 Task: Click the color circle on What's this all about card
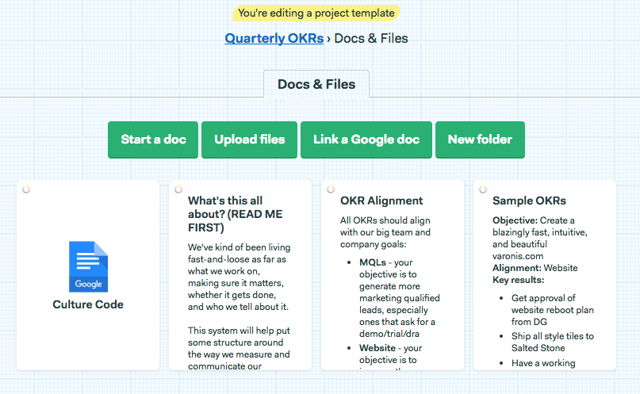point(178,189)
